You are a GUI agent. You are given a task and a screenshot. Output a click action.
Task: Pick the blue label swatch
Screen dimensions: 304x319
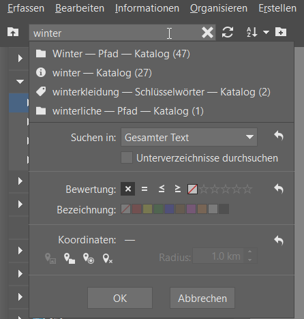click(169, 209)
